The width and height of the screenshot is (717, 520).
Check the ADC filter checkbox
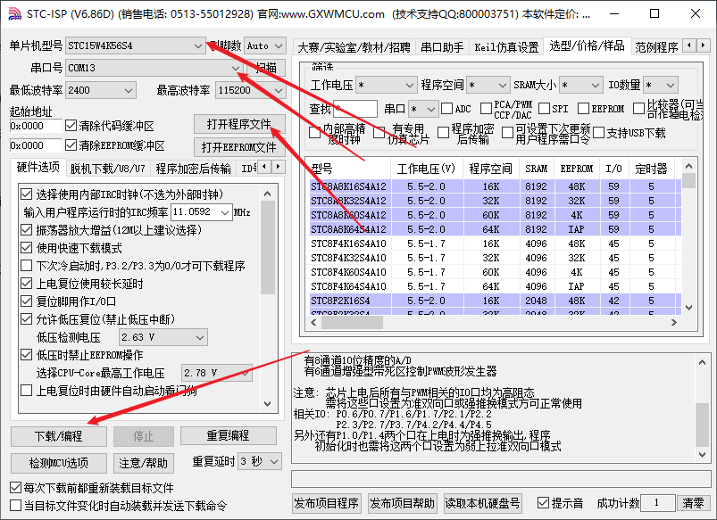pyautogui.click(x=446, y=108)
